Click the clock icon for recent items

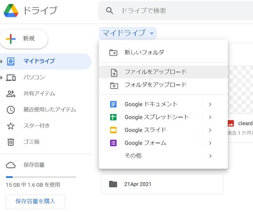point(11,110)
